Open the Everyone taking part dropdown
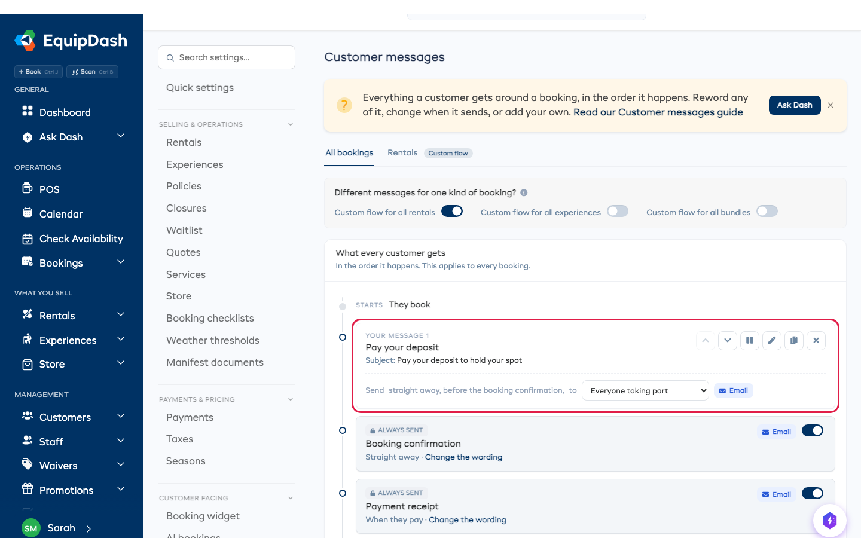The width and height of the screenshot is (861, 538). [645, 391]
